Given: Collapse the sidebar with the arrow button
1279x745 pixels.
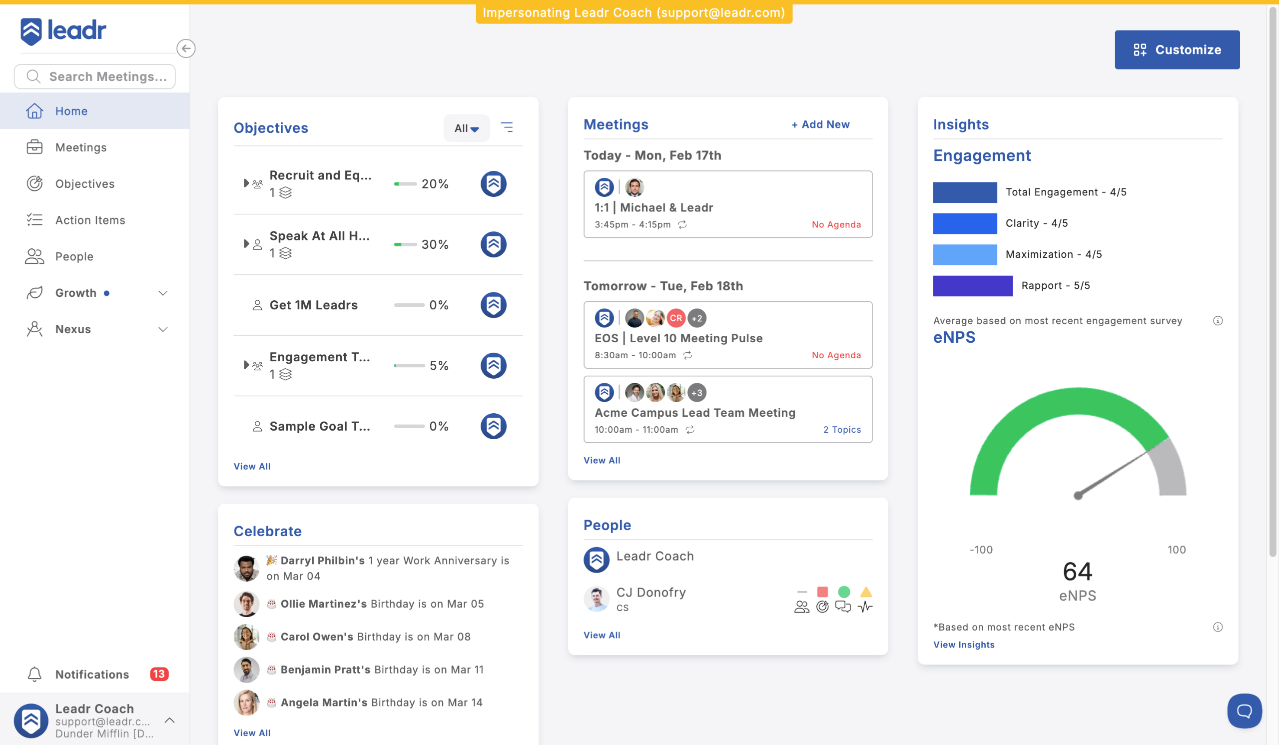Looking at the screenshot, I should [186, 48].
